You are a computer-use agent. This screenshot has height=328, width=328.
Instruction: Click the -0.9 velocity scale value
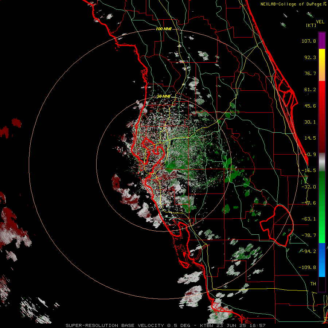click(x=310, y=155)
